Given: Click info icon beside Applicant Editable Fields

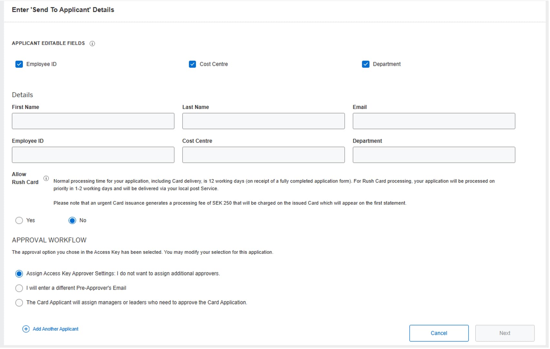Looking at the screenshot, I should tap(92, 44).
